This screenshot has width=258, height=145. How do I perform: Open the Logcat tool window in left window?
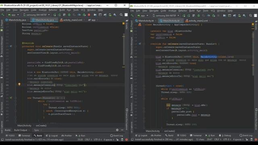coord(52,136)
